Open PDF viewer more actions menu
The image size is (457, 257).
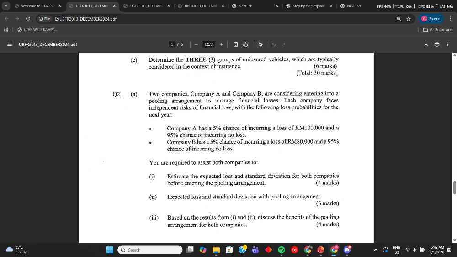447,44
